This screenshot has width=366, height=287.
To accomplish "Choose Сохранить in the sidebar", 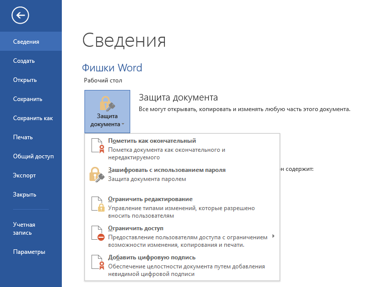I will tap(31, 99).
